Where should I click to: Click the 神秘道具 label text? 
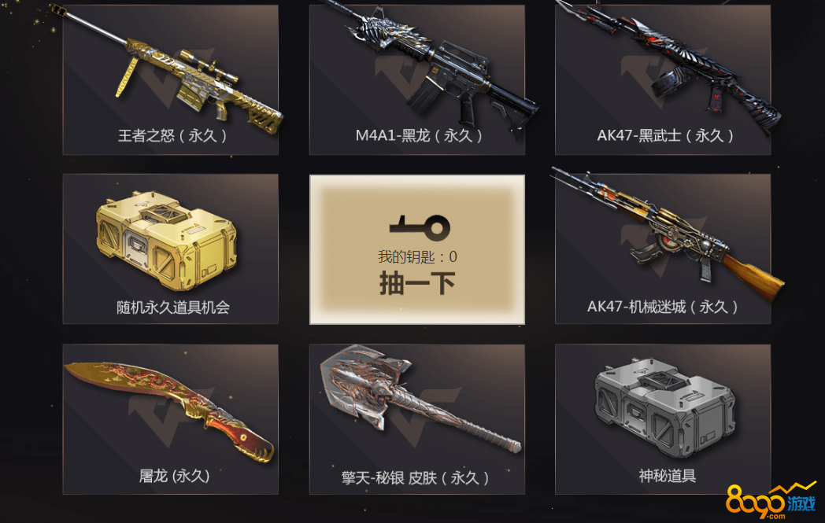pyautogui.click(x=667, y=476)
